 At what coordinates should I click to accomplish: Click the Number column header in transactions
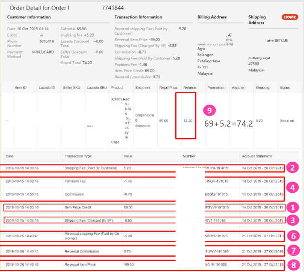(189, 156)
